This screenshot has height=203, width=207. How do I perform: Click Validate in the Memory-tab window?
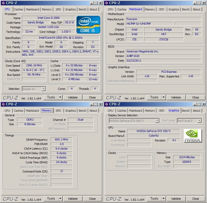[73, 199]
